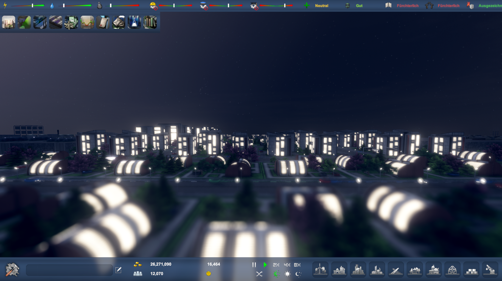Open the bookshelf library panel
This screenshot has width=502, height=281.
150,22
